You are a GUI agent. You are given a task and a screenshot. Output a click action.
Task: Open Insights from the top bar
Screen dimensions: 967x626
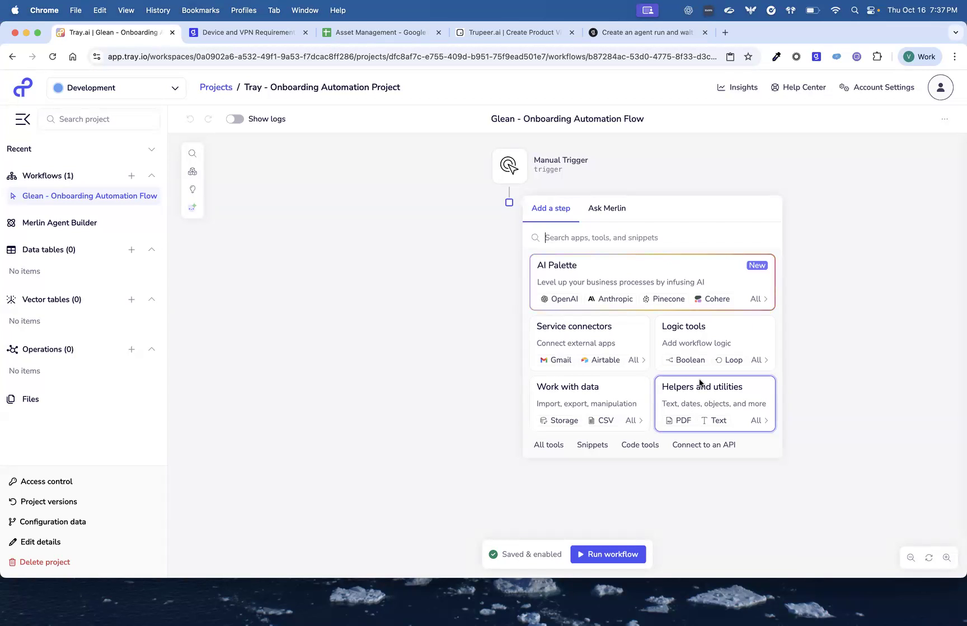(737, 87)
